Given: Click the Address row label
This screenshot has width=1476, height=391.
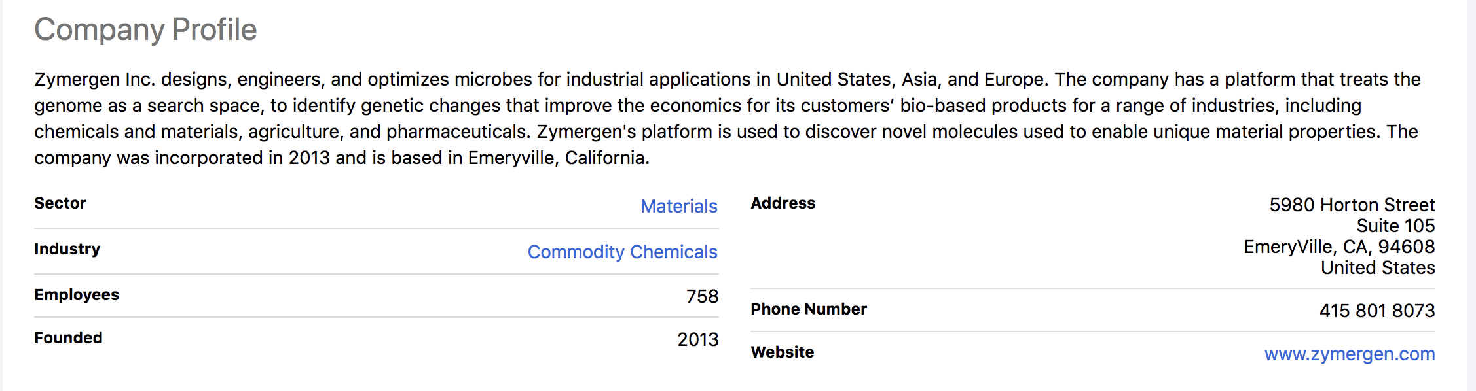Looking at the screenshot, I should click(783, 203).
